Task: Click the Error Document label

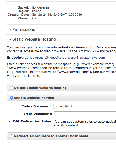Action: click(x=38, y=114)
